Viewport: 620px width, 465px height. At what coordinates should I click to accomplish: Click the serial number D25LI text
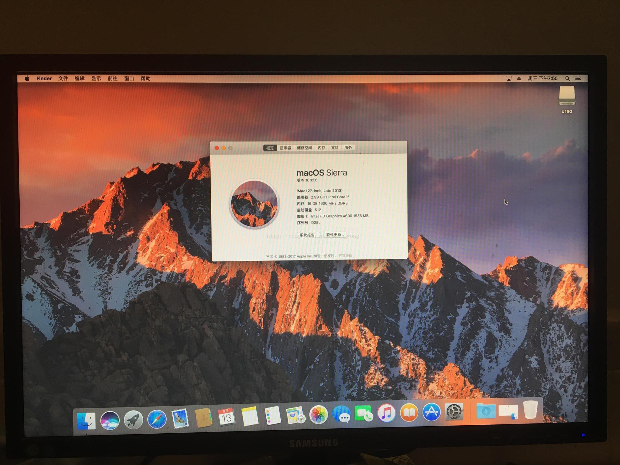coord(316,223)
